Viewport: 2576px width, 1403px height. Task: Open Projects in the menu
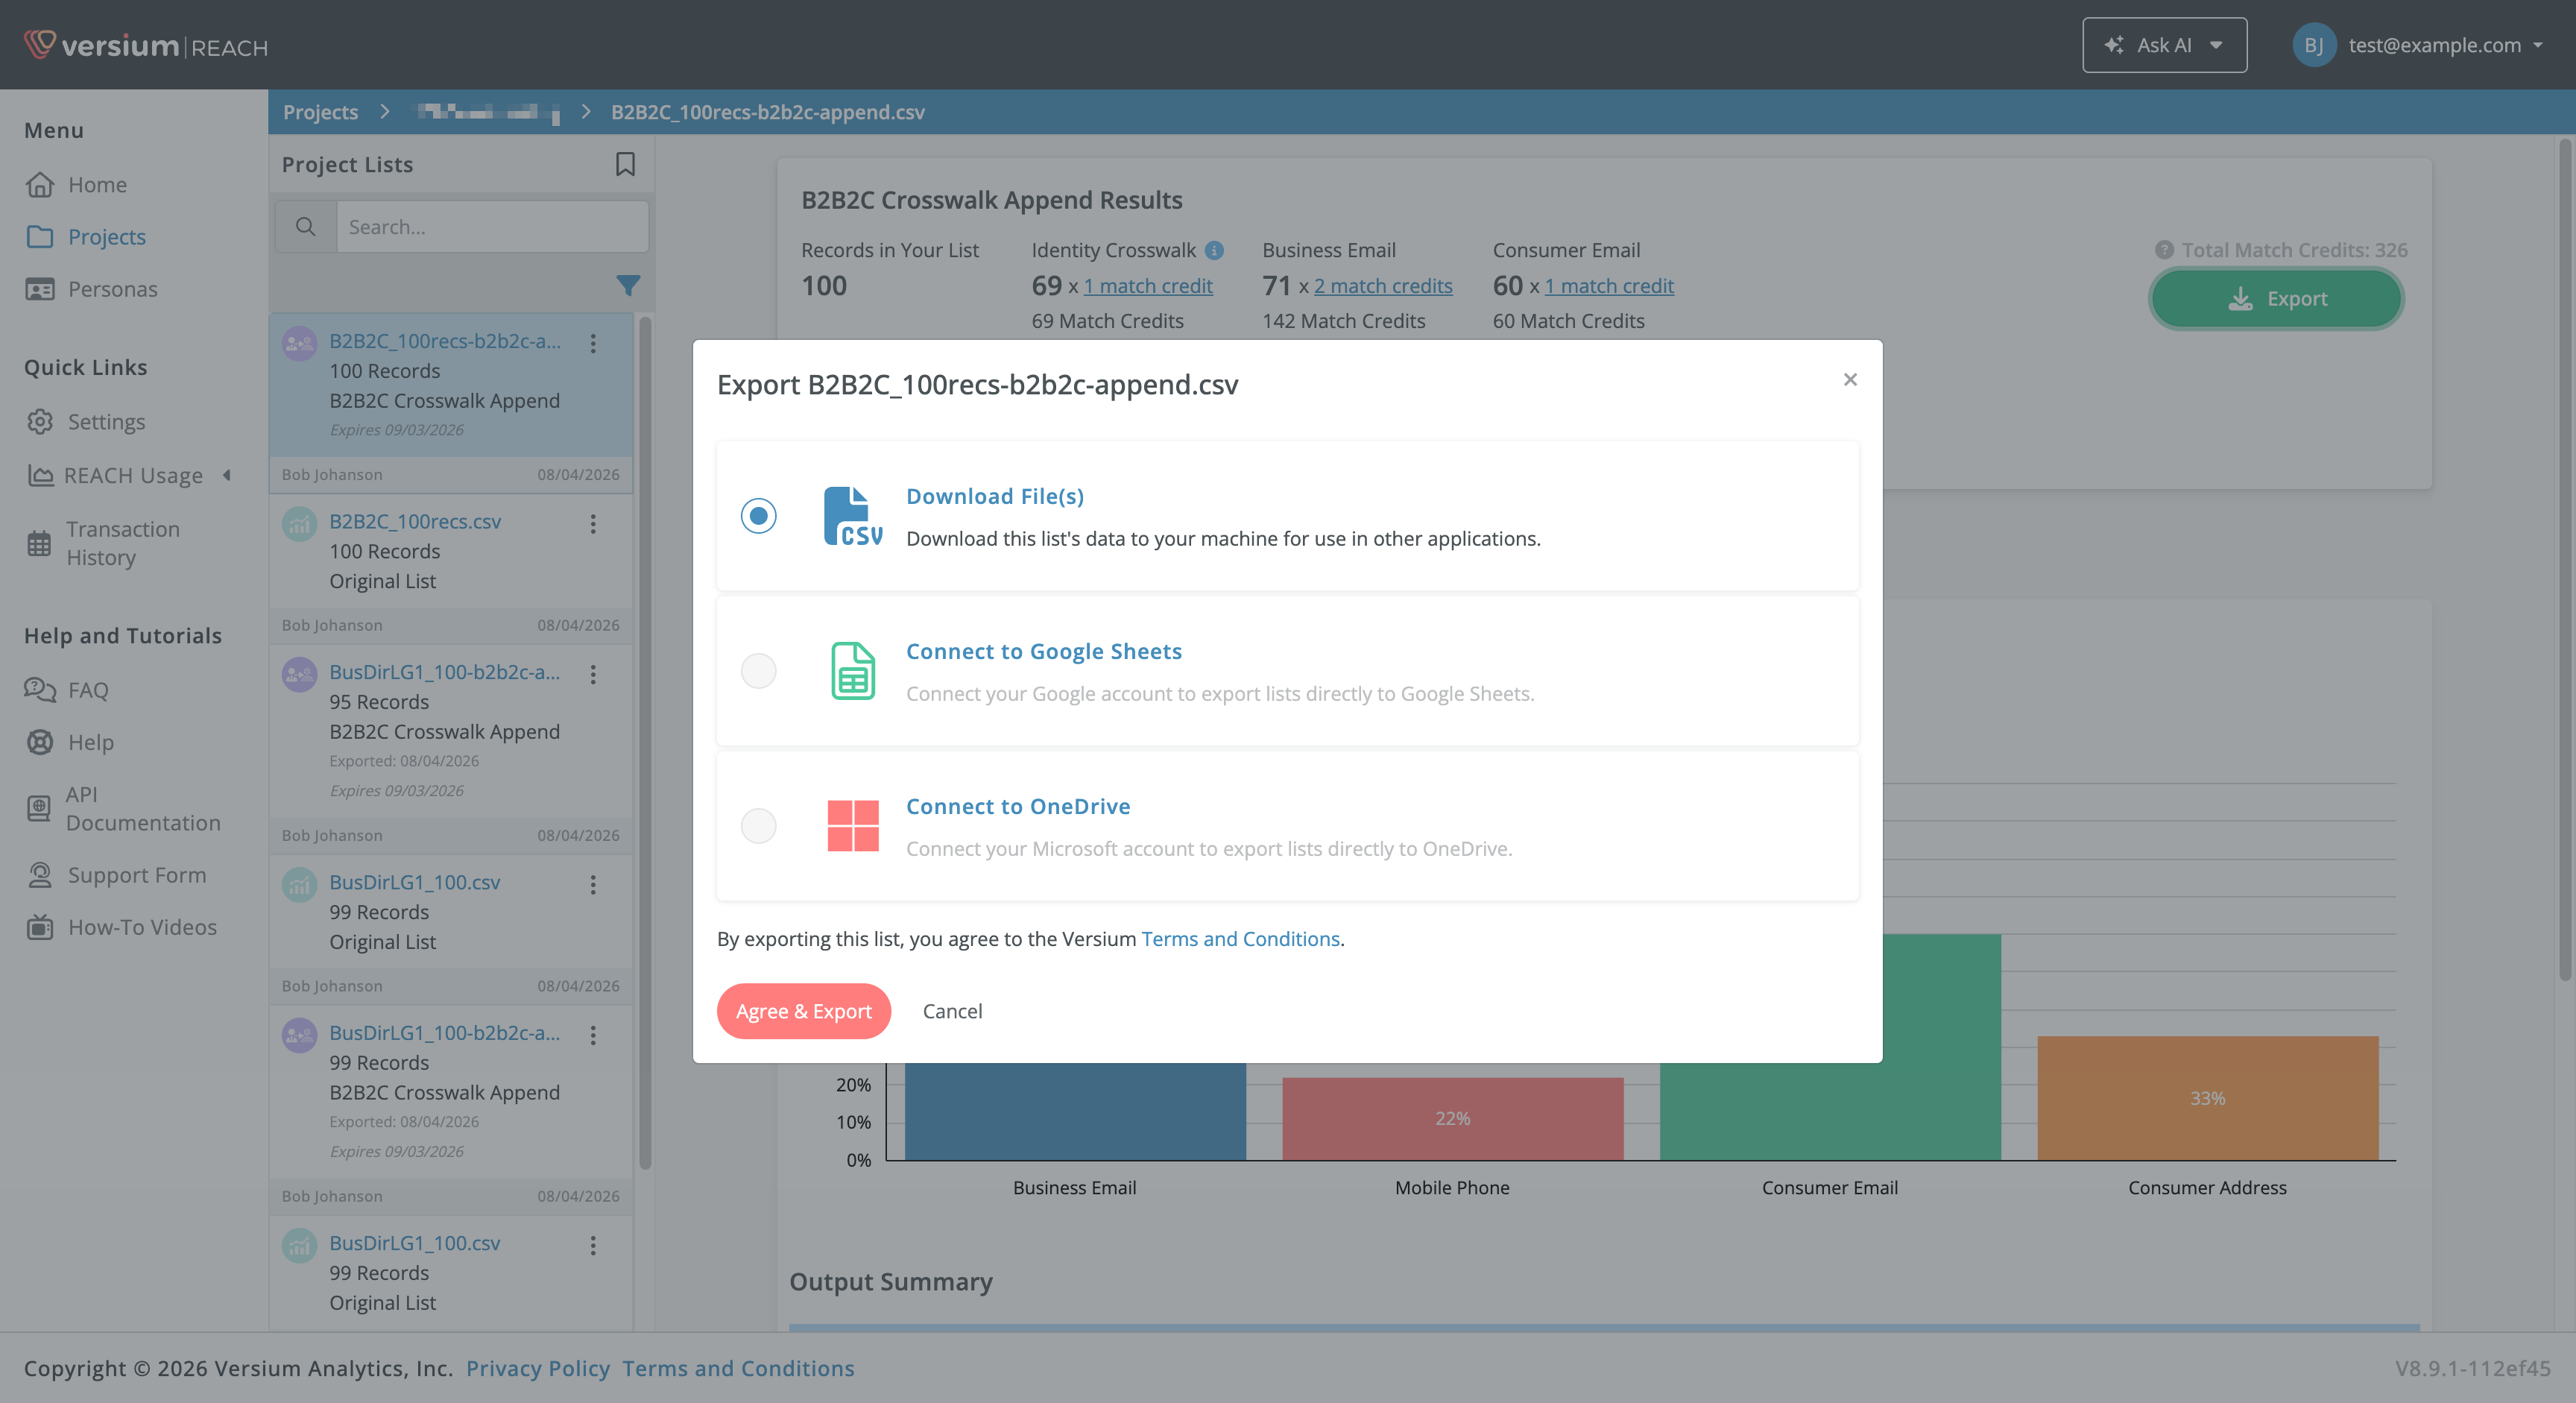pos(107,237)
